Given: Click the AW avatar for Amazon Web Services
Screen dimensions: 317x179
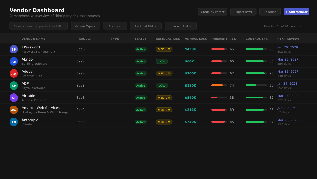Looking at the screenshot, I should (14, 110).
